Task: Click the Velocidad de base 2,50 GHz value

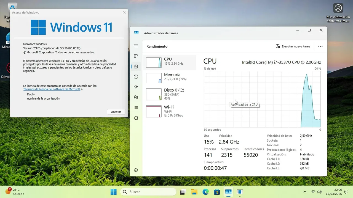Action: [306, 136]
